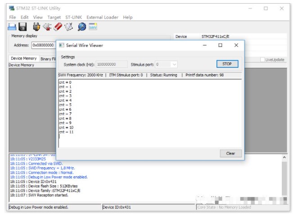Click the 'Core State : No Memory Loaded' status entry
This screenshot has width=294, height=214.
coord(224,207)
